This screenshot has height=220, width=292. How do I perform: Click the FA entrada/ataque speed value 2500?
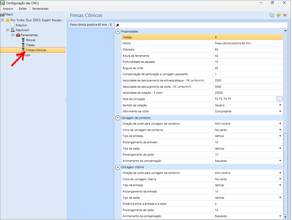coord(248,80)
